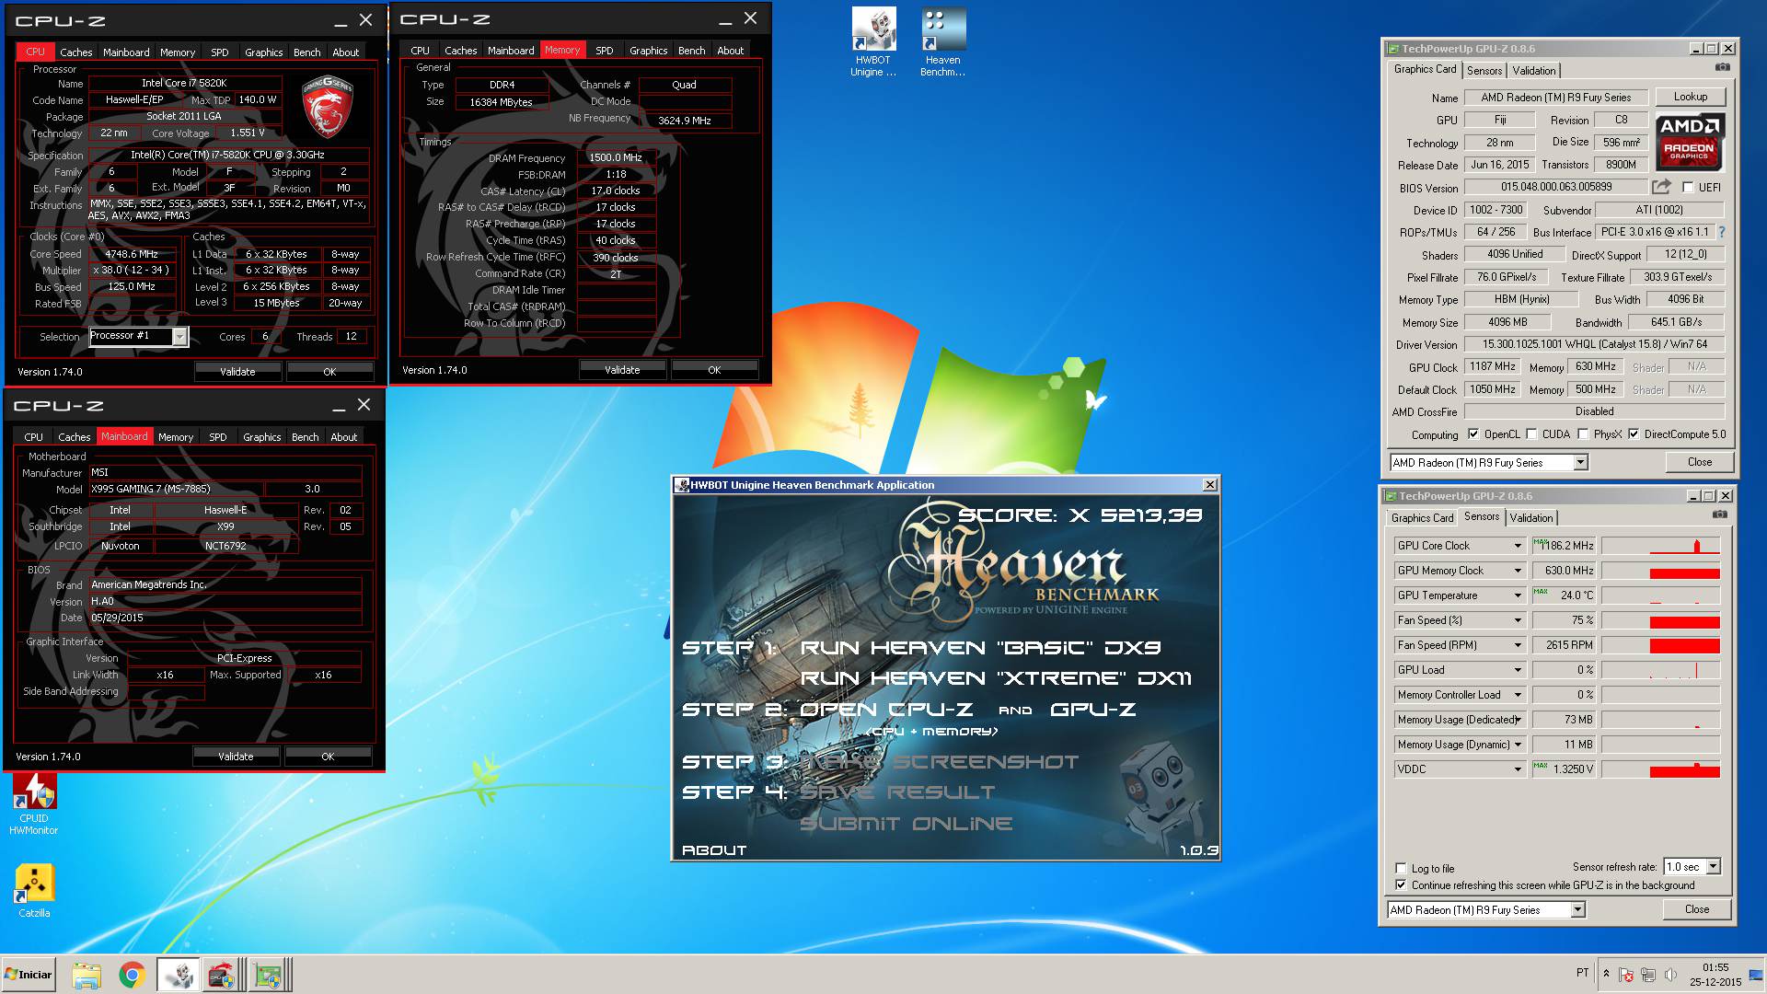Toggle Continue refreshing in background checkbox
Screen dimensions: 1767x994
tap(1401, 884)
